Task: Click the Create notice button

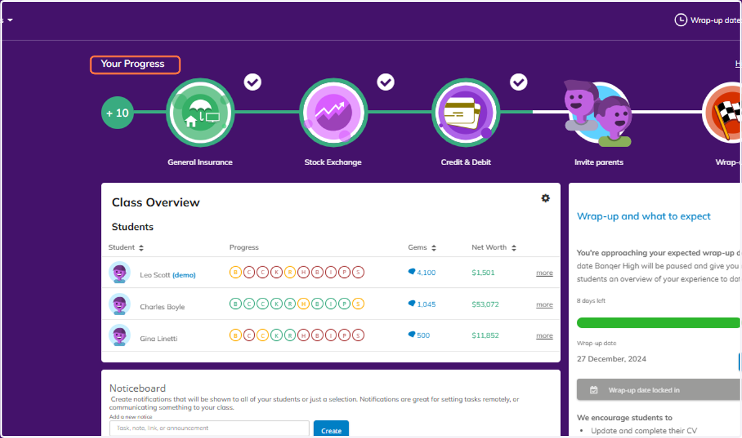Action: pos(331,430)
